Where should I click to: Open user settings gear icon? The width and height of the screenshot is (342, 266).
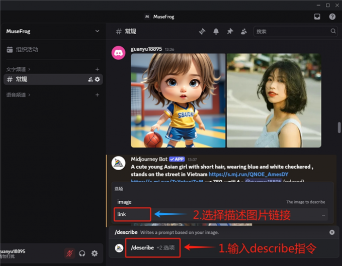click(95, 253)
